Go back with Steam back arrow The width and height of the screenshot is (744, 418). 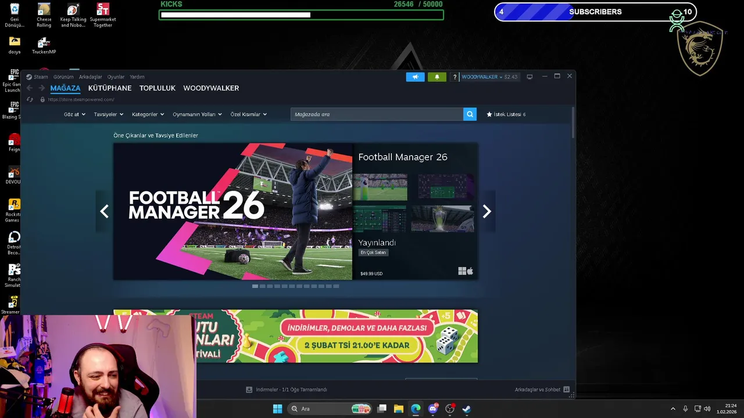(x=30, y=88)
